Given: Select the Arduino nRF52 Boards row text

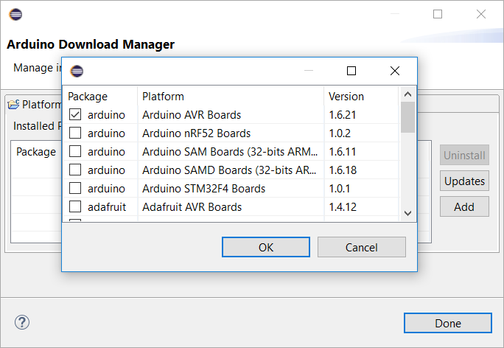Looking at the screenshot, I should click(x=197, y=133).
